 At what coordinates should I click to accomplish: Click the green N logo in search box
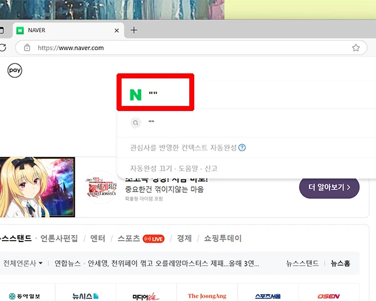[x=136, y=95]
